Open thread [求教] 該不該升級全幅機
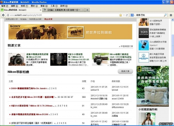Screen dimensions: 174x126 (x=32, y=123)
